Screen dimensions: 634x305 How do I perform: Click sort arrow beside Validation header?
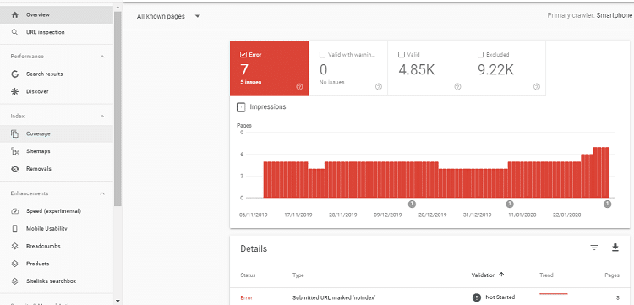coord(502,275)
